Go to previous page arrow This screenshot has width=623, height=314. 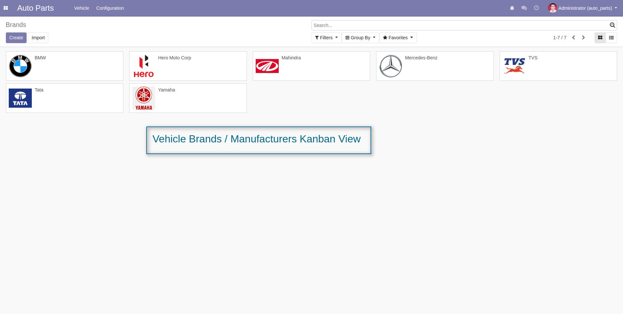[x=574, y=38]
